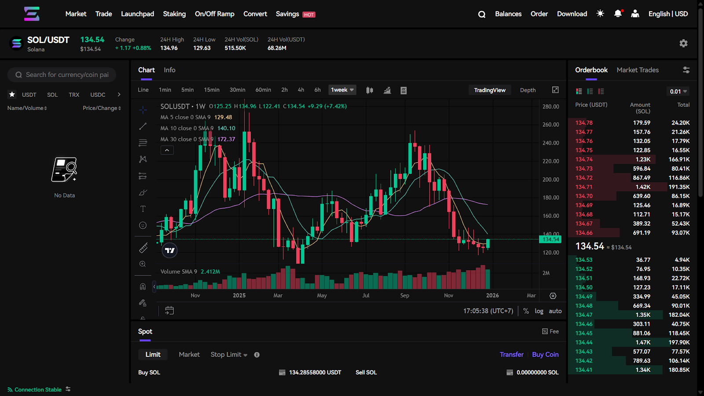Viewport: 704px width, 396px height.
Task: Click the Transfer link
Action: click(511, 355)
